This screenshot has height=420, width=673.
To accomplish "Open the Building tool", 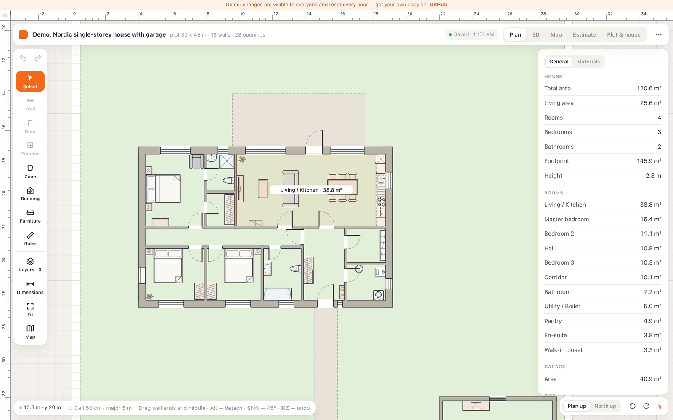I will click(30, 194).
